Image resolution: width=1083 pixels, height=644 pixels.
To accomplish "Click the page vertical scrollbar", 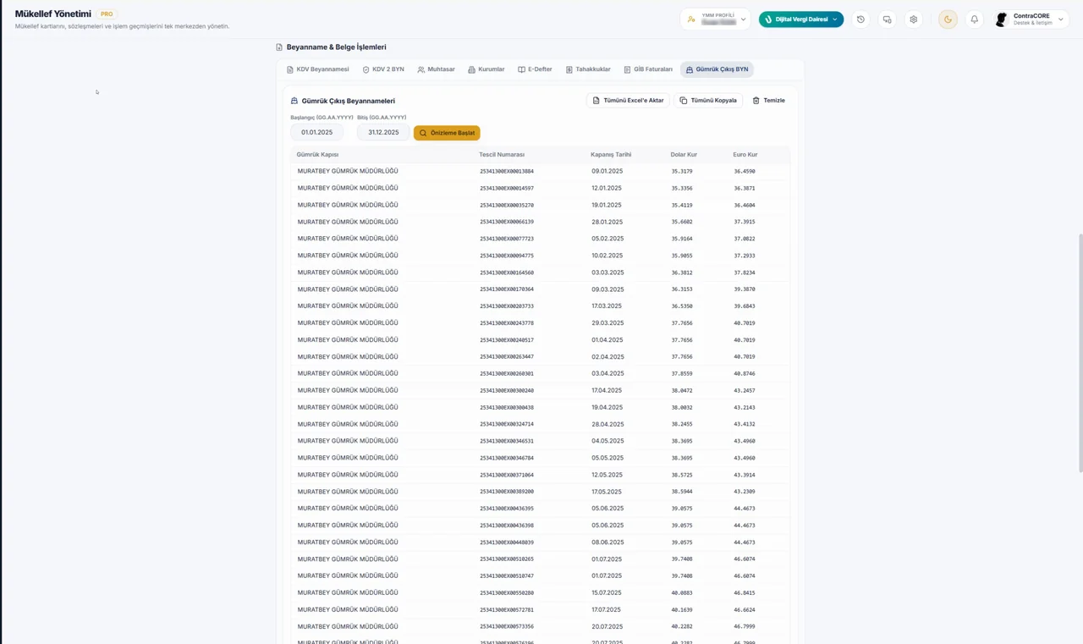I will 1080,353.
